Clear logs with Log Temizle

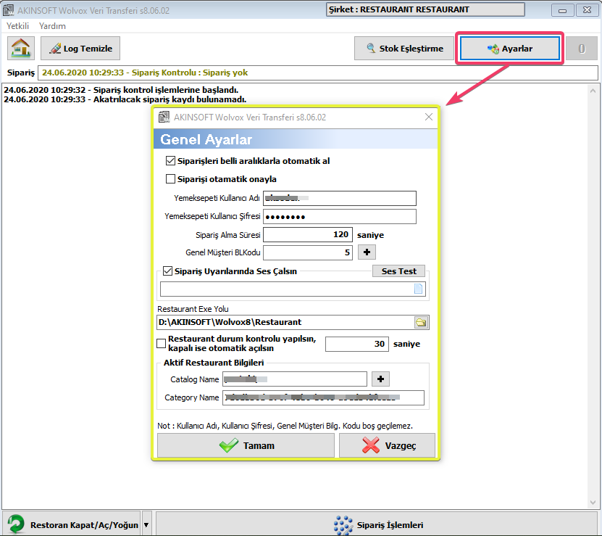click(x=80, y=49)
